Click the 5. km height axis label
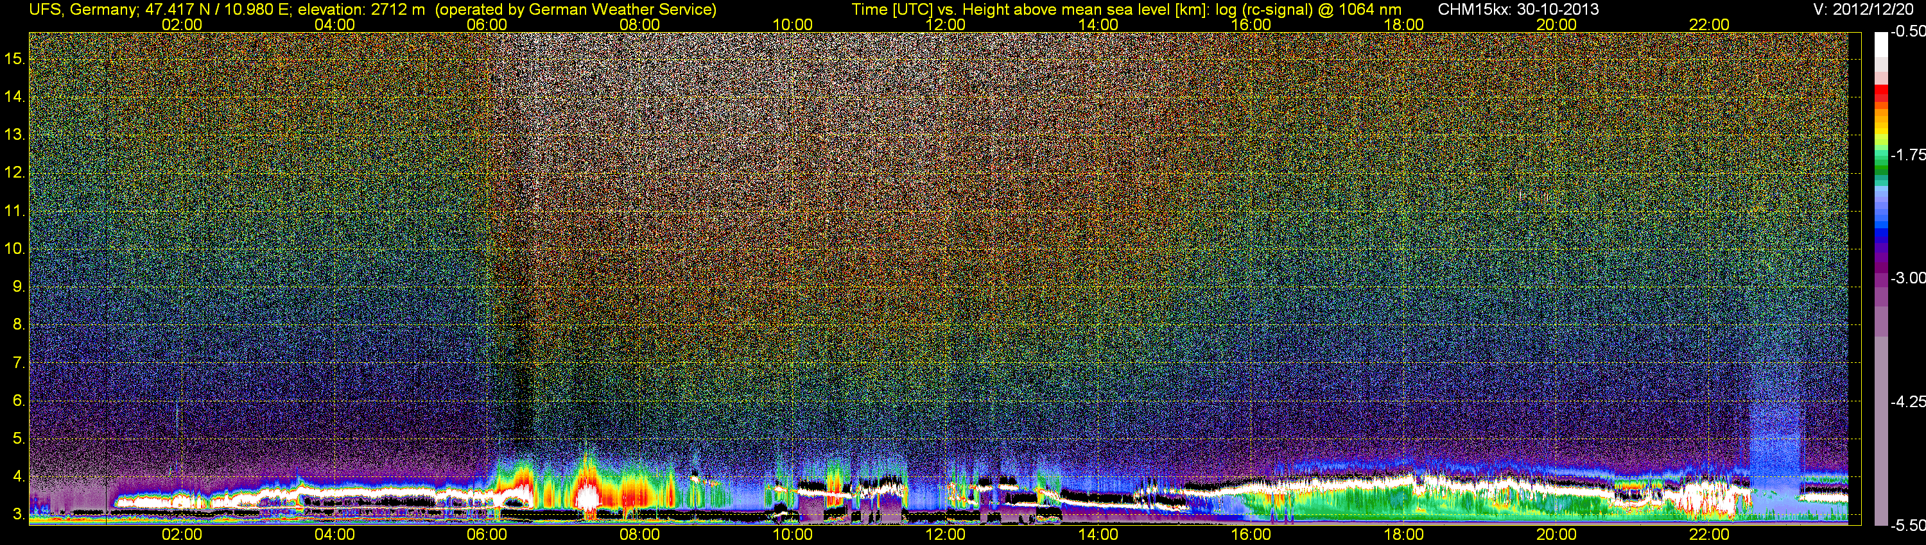This screenshot has width=1926, height=545. click(x=19, y=438)
